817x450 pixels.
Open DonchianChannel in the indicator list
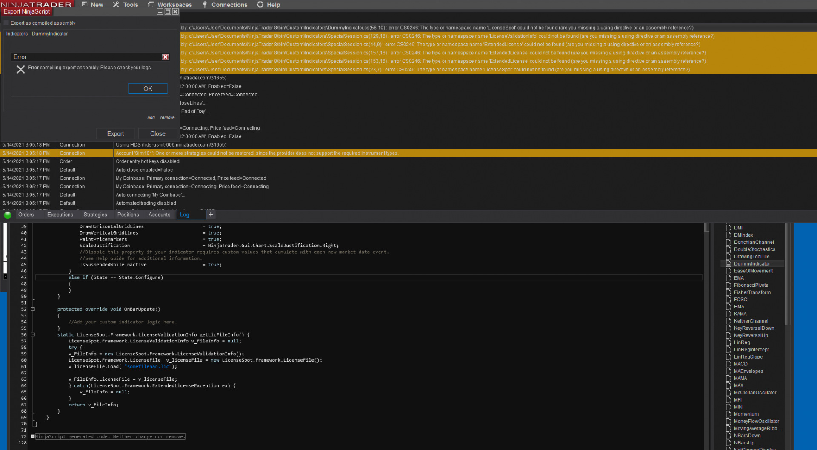754,243
